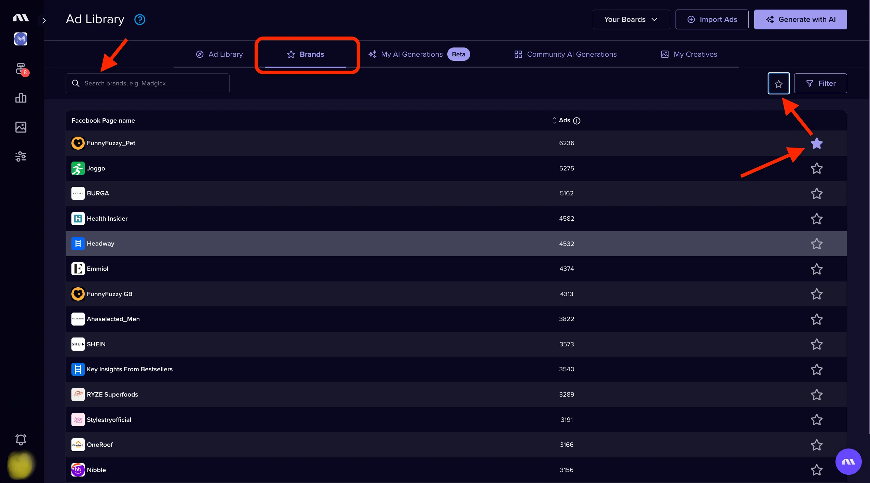870x483 pixels.
Task: Open the image creatives sidebar icon
Action: point(21,127)
